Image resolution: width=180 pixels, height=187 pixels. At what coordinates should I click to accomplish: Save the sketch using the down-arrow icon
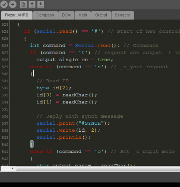pyautogui.click(x=41, y=4)
